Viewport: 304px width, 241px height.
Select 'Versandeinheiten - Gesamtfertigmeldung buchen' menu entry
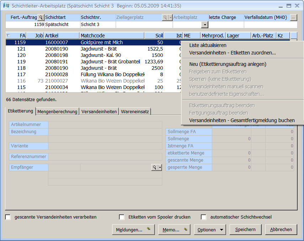tap(242, 120)
